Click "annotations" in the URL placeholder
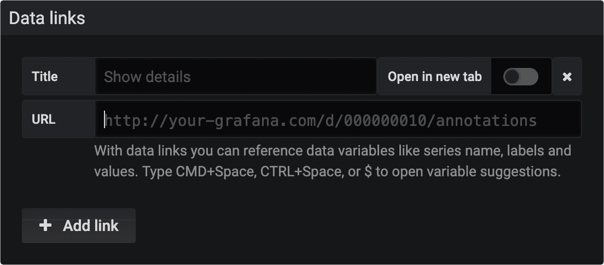This screenshot has height=265, width=604. click(x=486, y=120)
